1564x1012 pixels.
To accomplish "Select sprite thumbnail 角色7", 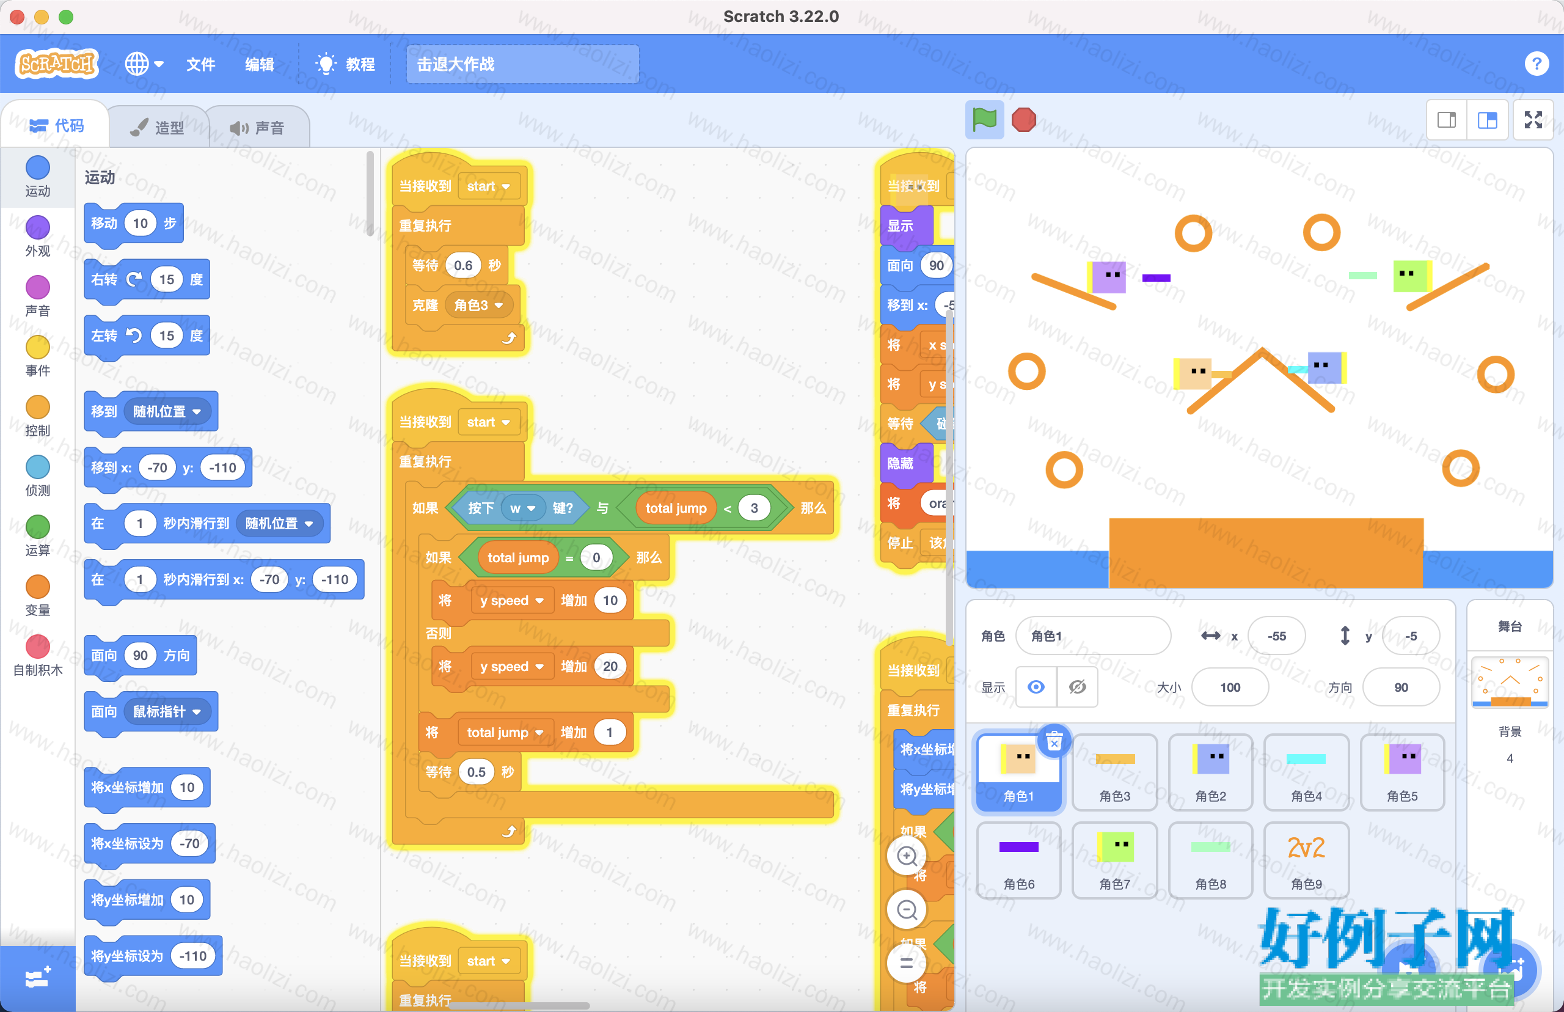I will (1115, 860).
